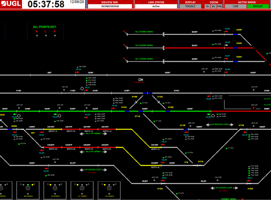This screenshot has height=200, width=271.
Task: Click the 320B points label on No.3 siding
Action: point(239,30)
